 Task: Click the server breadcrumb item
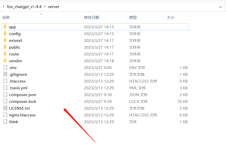tap(54, 7)
